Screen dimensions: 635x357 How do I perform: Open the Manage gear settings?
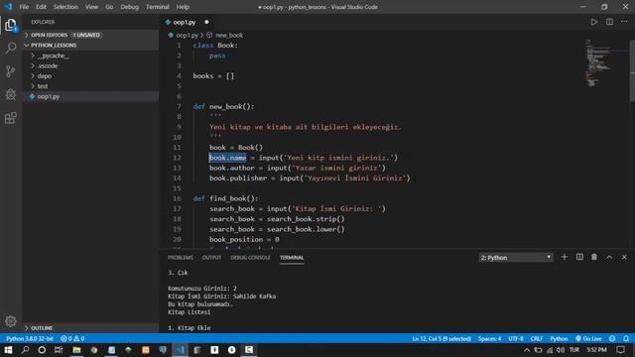click(11, 321)
